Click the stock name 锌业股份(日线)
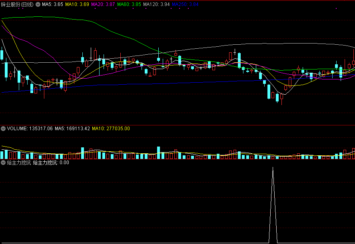Screen dimensions: 355x244 click(x=17, y=4)
